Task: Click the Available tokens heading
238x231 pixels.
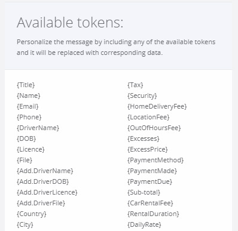Action: pyautogui.click(x=70, y=23)
